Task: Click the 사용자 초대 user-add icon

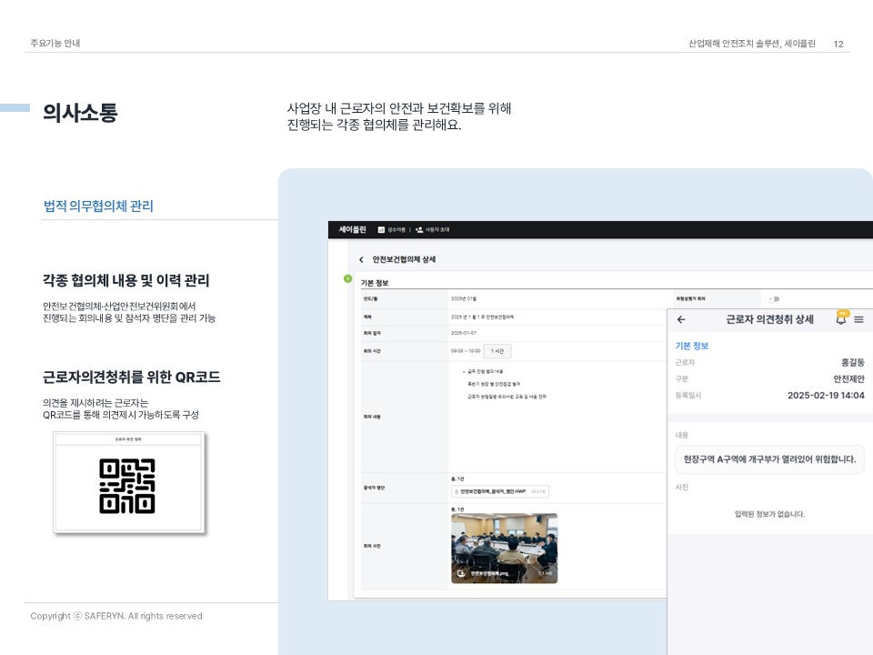Action: 418,230
